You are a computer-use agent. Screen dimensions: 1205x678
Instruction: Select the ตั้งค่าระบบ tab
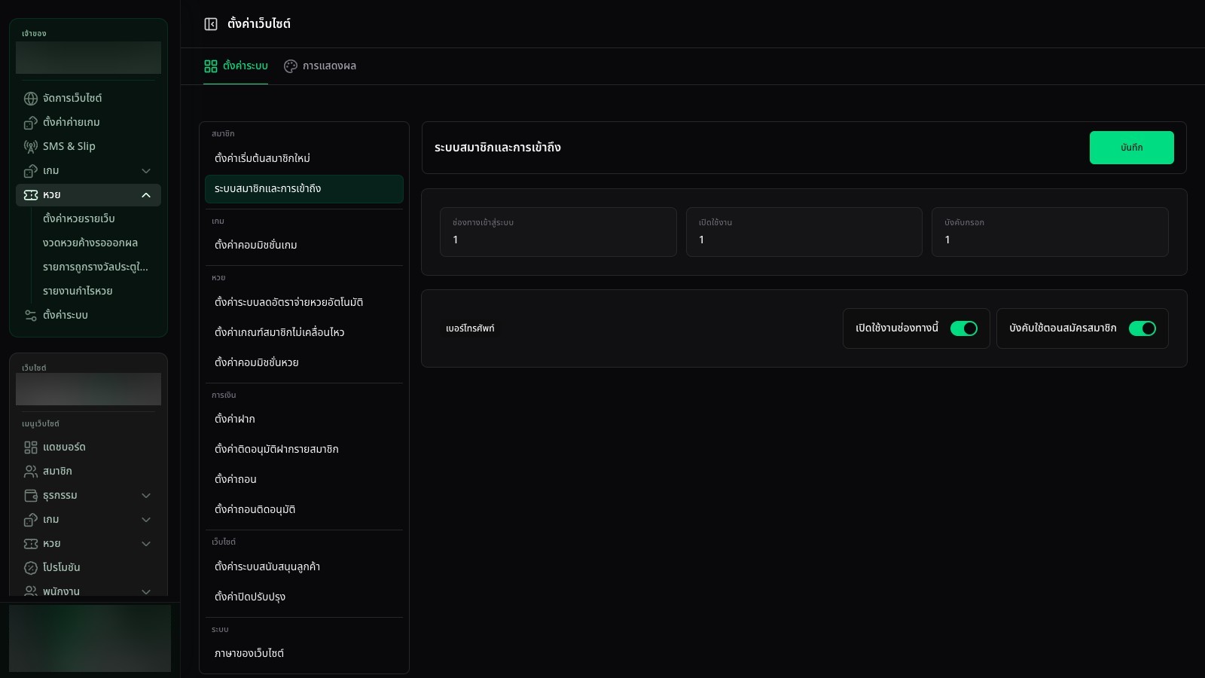click(x=236, y=66)
